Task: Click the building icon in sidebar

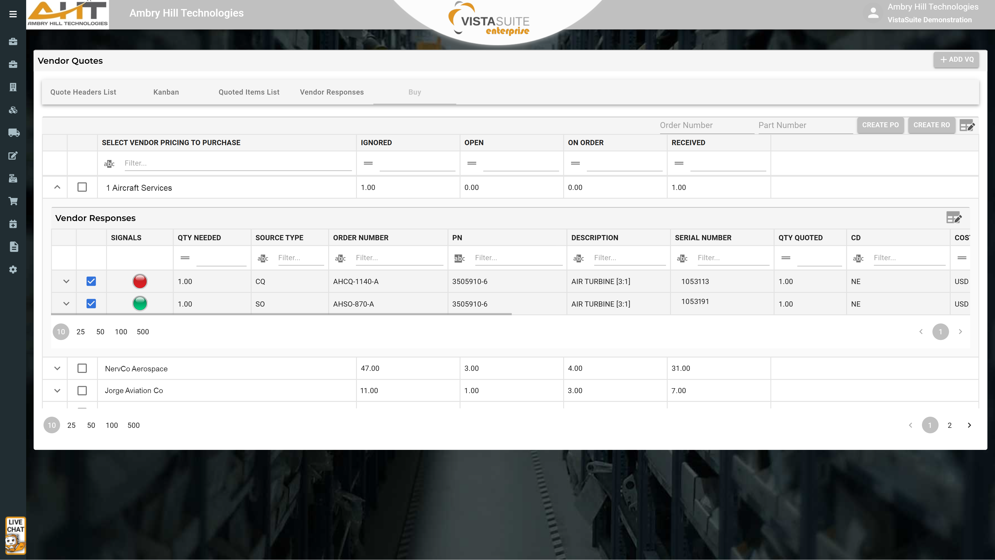Action: coord(13,87)
